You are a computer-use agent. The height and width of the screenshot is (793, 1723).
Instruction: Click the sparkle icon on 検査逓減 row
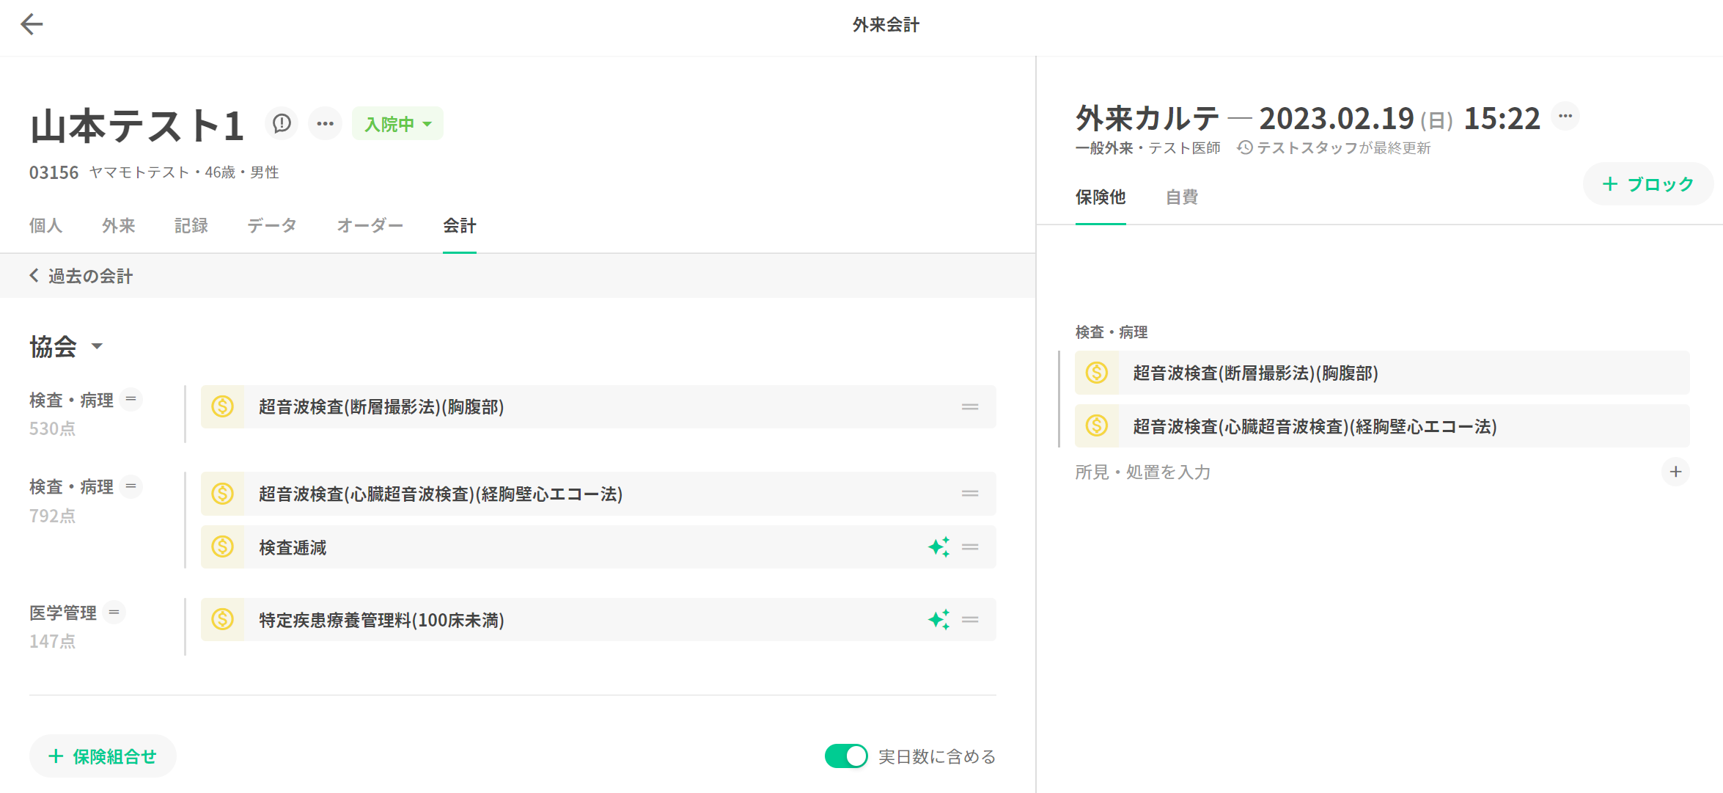point(938,547)
